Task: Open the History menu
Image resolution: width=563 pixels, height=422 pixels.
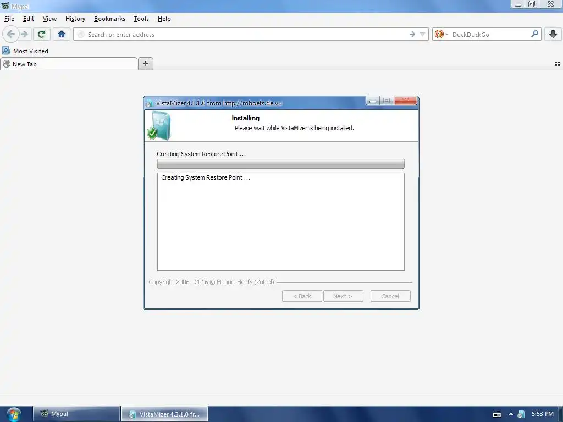Action: (x=75, y=19)
